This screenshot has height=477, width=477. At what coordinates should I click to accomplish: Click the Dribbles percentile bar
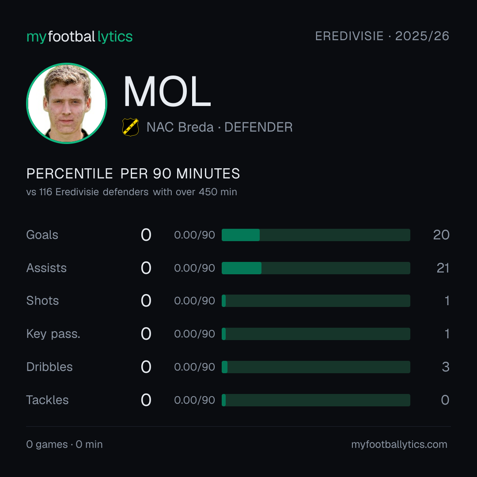316,367
